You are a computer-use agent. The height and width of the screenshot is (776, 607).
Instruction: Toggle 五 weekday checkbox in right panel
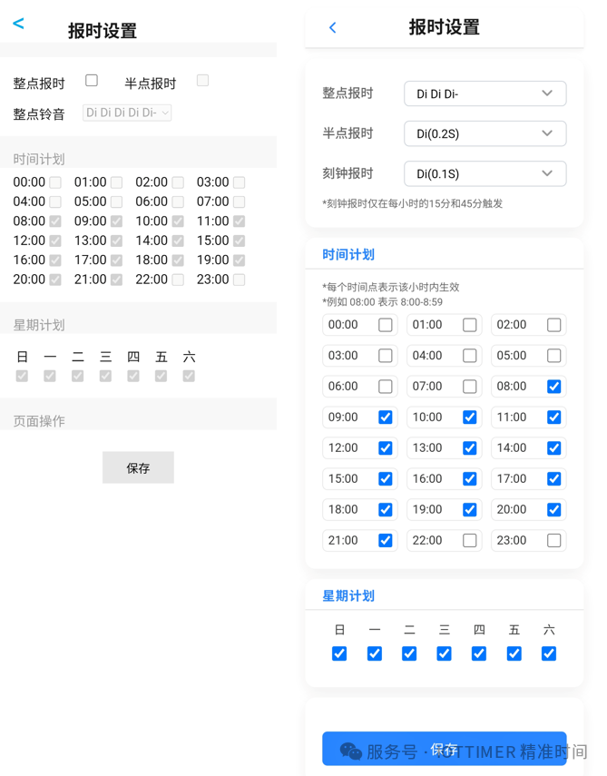tap(514, 653)
